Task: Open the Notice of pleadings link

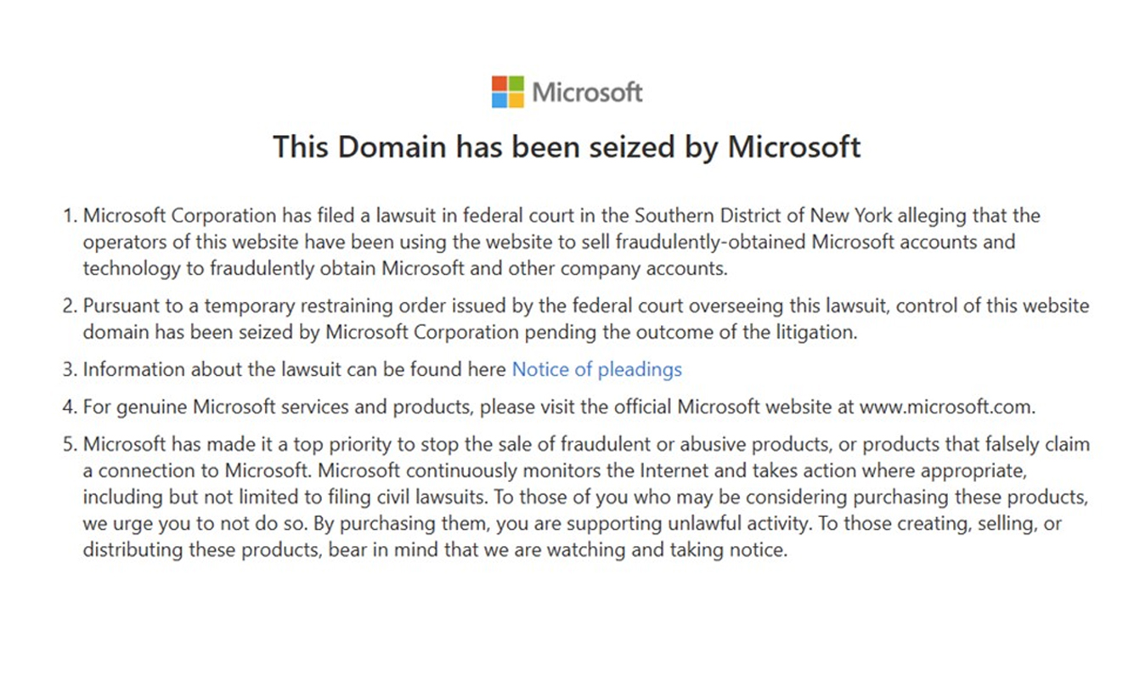Action: coord(596,369)
